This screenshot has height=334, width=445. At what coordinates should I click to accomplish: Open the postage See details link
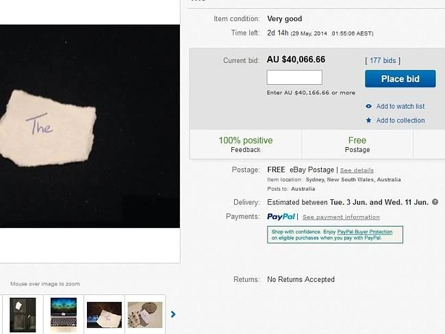pos(357,170)
